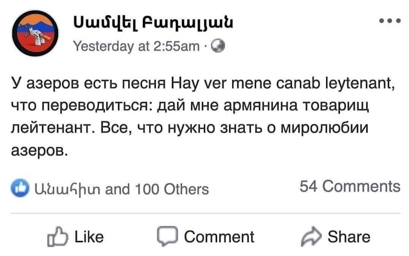Open the profile of liker Անահիտ
Screen dimensions: 409x256
coord(67,189)
